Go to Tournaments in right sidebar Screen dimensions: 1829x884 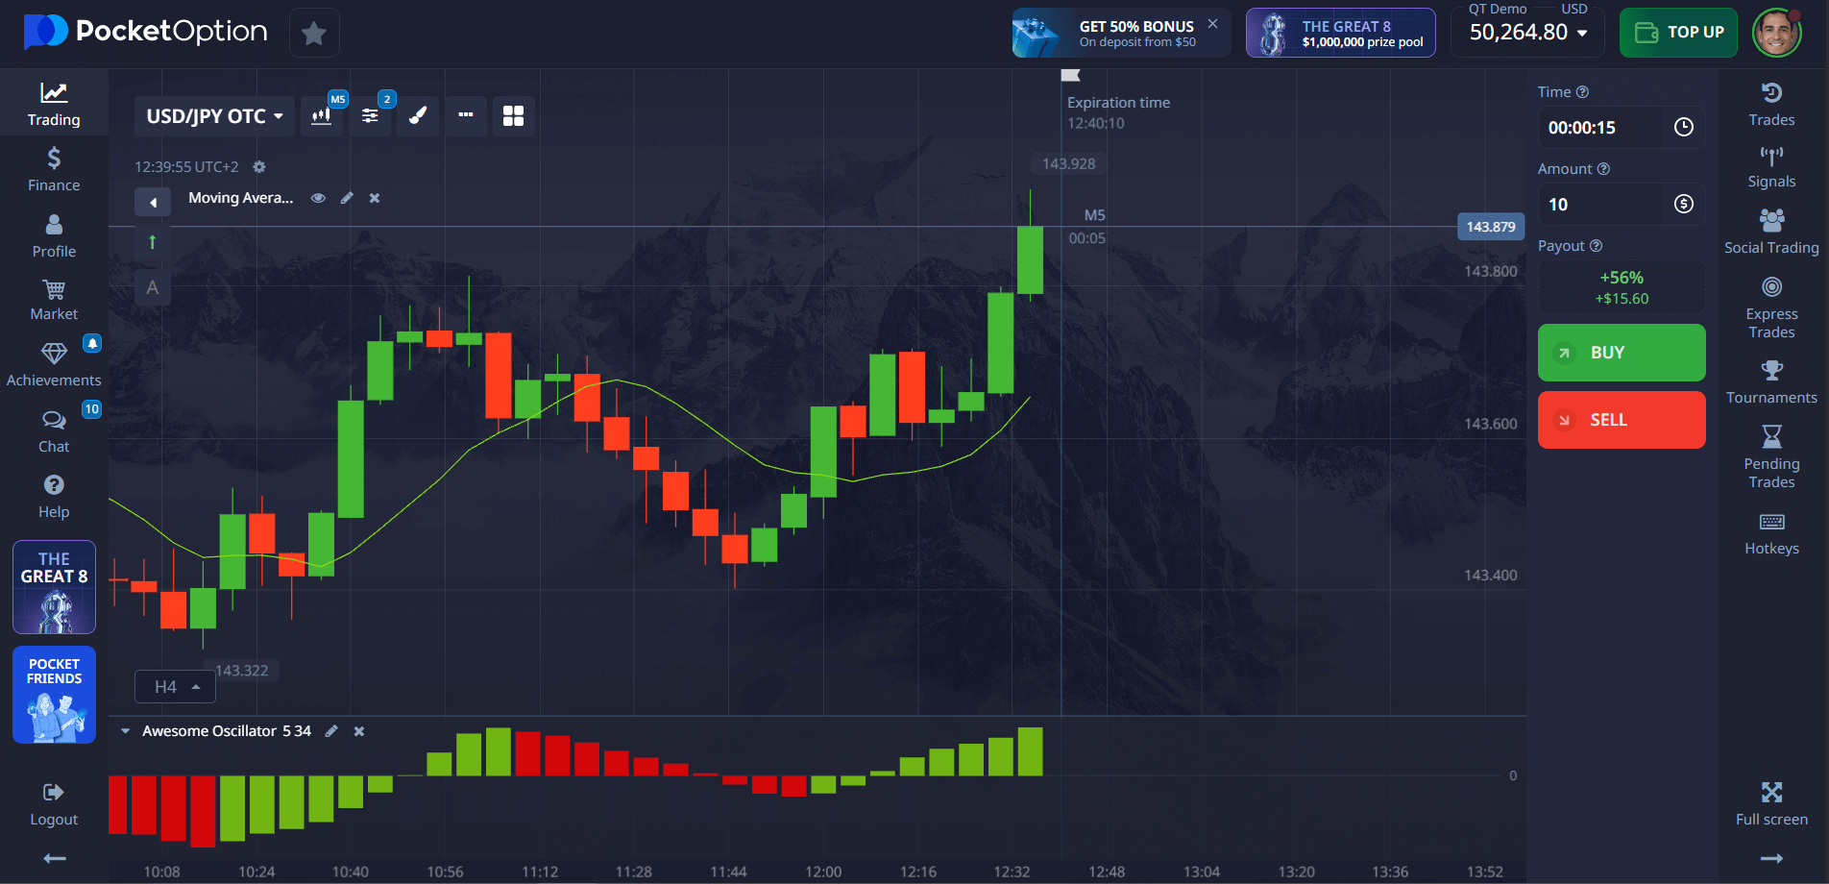tap(1771, 382)
